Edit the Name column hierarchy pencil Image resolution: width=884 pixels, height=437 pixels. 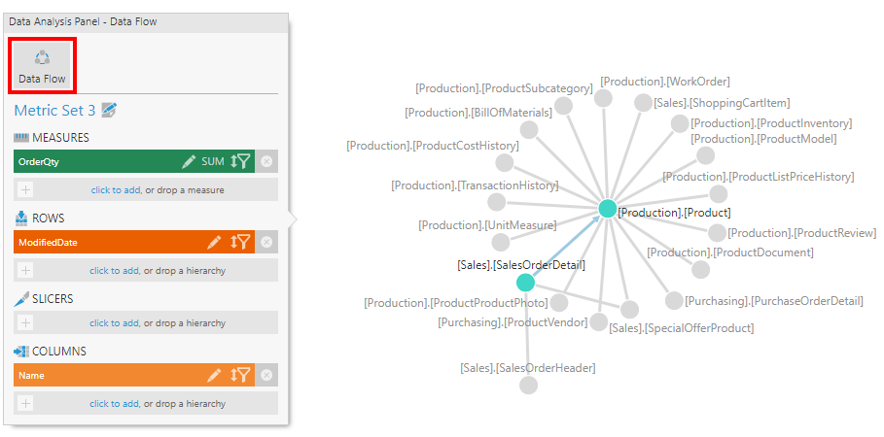pyautogui.click(x=214, y=375)
